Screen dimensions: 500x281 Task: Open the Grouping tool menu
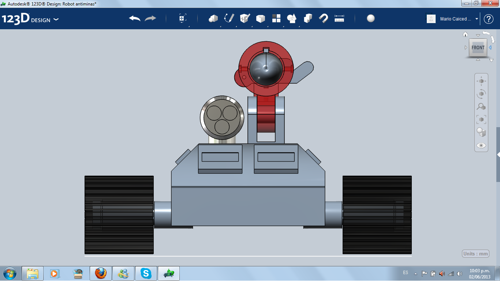coord(292,19)
